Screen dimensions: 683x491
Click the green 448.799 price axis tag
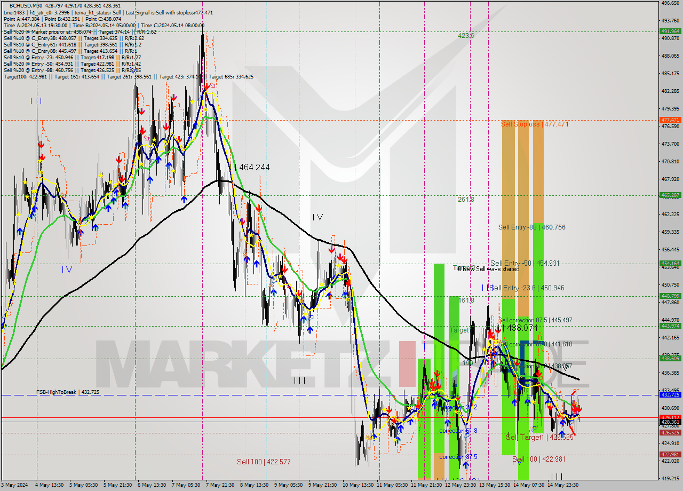670,296
